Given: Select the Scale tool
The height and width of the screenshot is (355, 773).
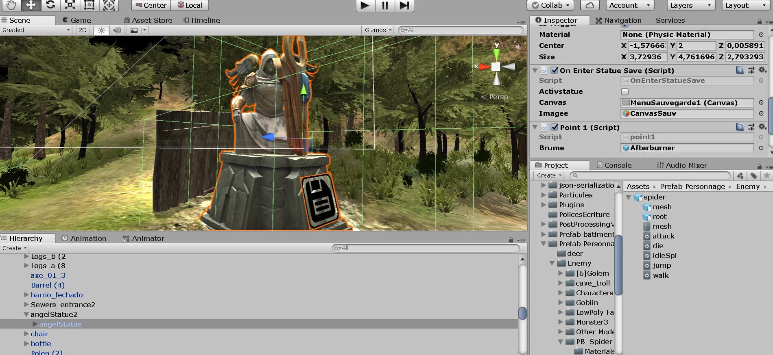Looking at the screenshot, I should (x=70, y=5).
